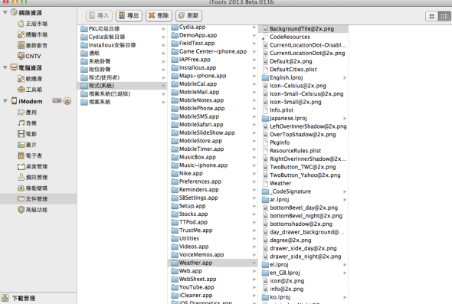452x304 pixels.
Task: Select the 程式(系統) folder
Action: coord(123,86)
